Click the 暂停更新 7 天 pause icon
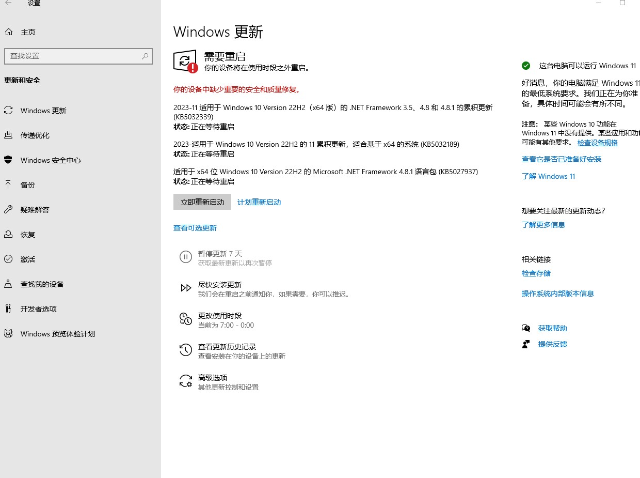Image resolution: width=640 pixels, height=478 pixels. pyautogui.click(x=186, y=257)
